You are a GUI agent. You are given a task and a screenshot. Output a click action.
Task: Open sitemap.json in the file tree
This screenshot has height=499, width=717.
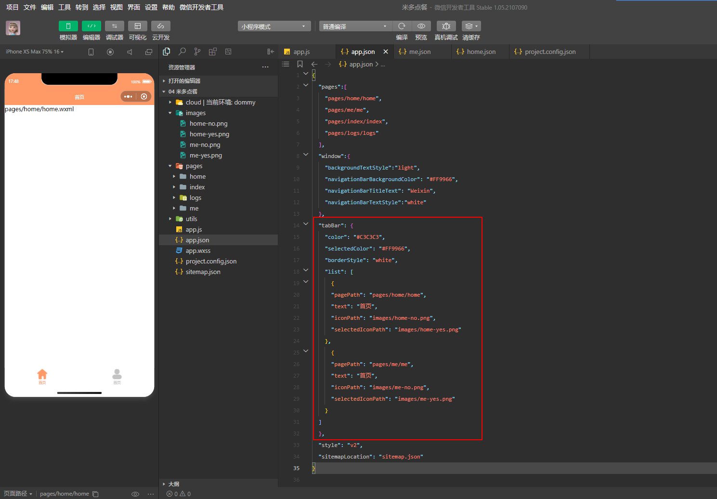(x=203, y=272)
